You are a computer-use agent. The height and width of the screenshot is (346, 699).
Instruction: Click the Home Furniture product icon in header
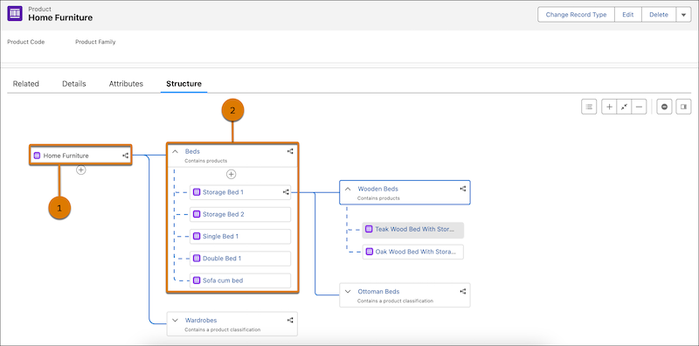15,13
